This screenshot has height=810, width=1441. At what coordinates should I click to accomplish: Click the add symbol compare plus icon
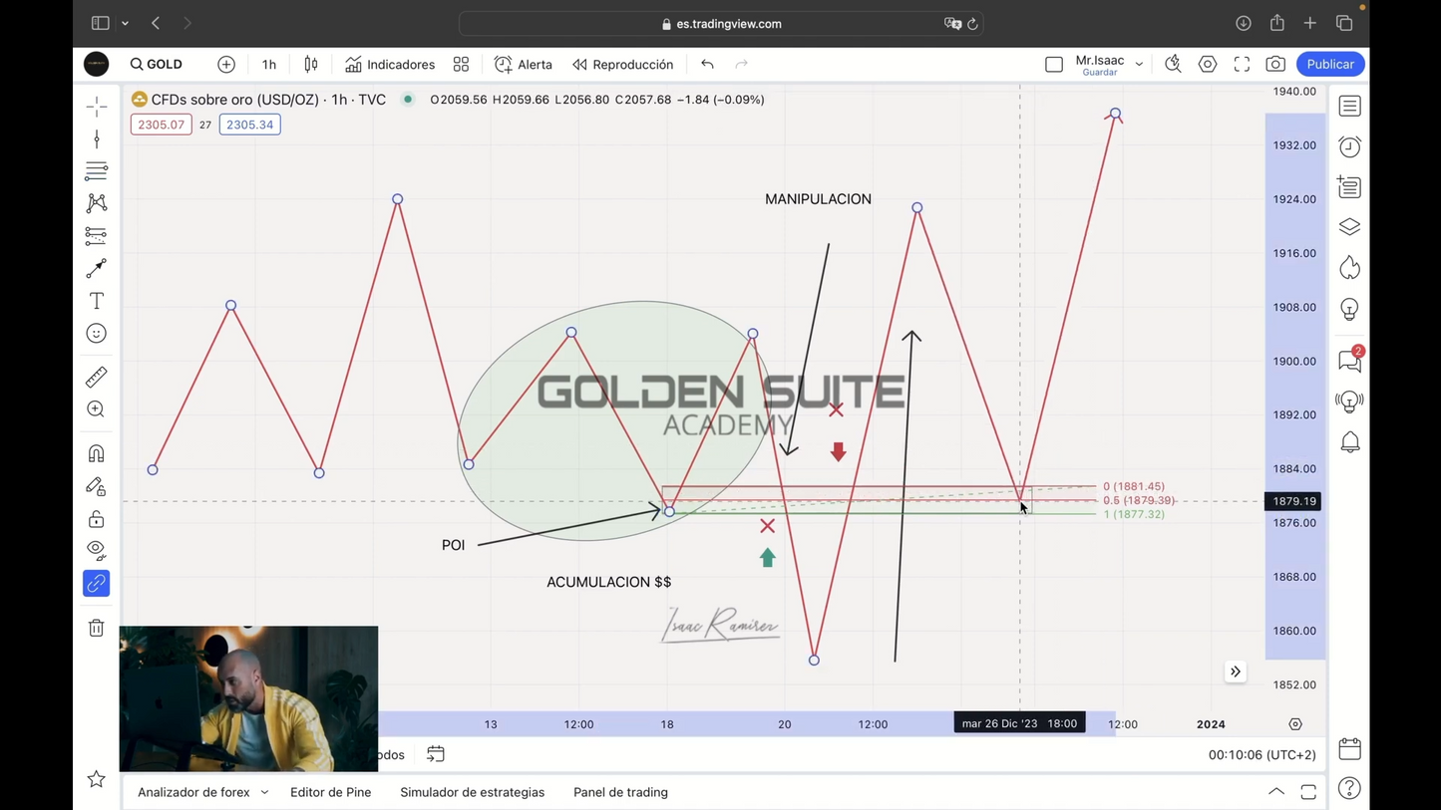coord(226,64)
